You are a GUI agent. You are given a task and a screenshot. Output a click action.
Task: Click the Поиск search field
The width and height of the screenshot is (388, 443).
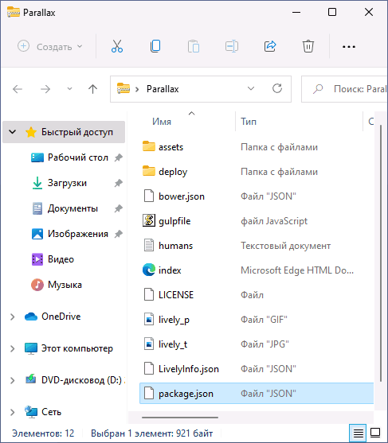tap(345, 89)
